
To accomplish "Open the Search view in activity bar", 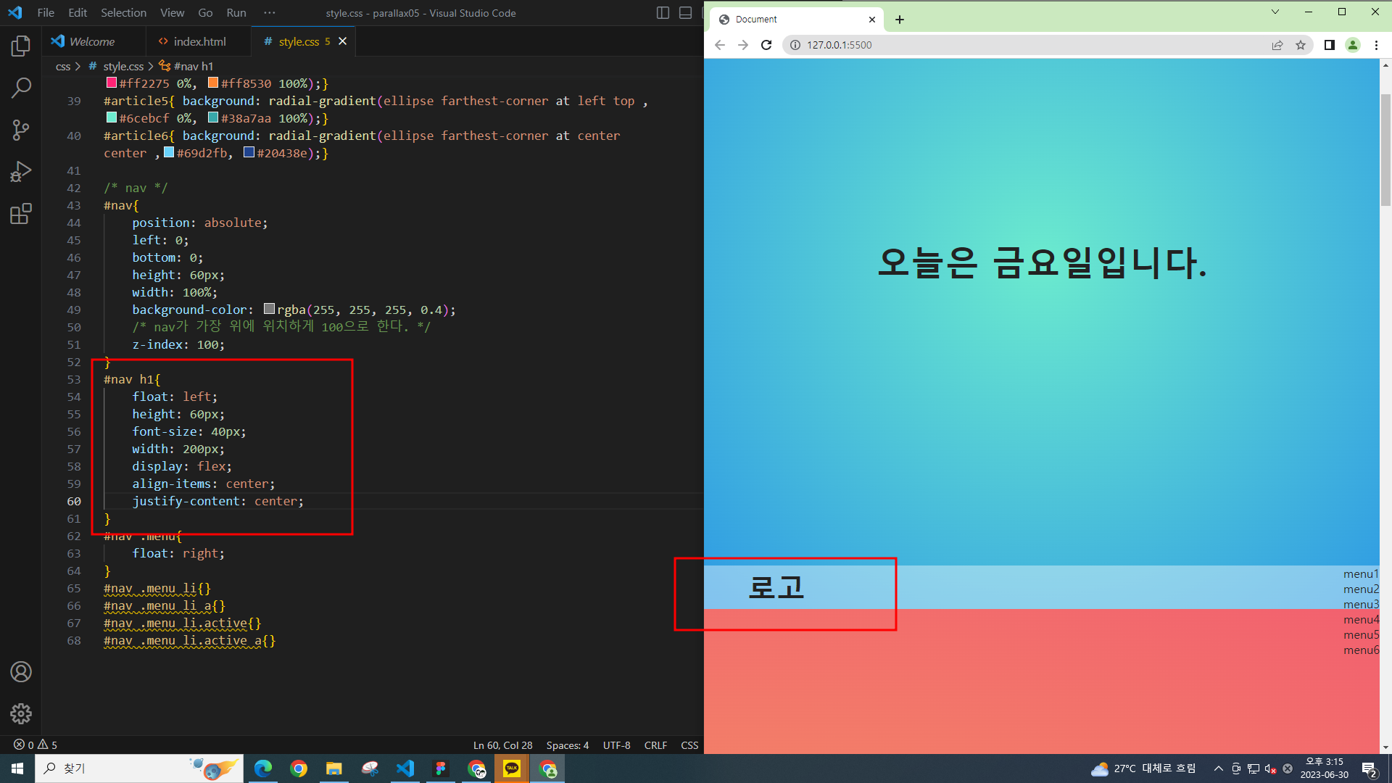I will coord(20,88).
